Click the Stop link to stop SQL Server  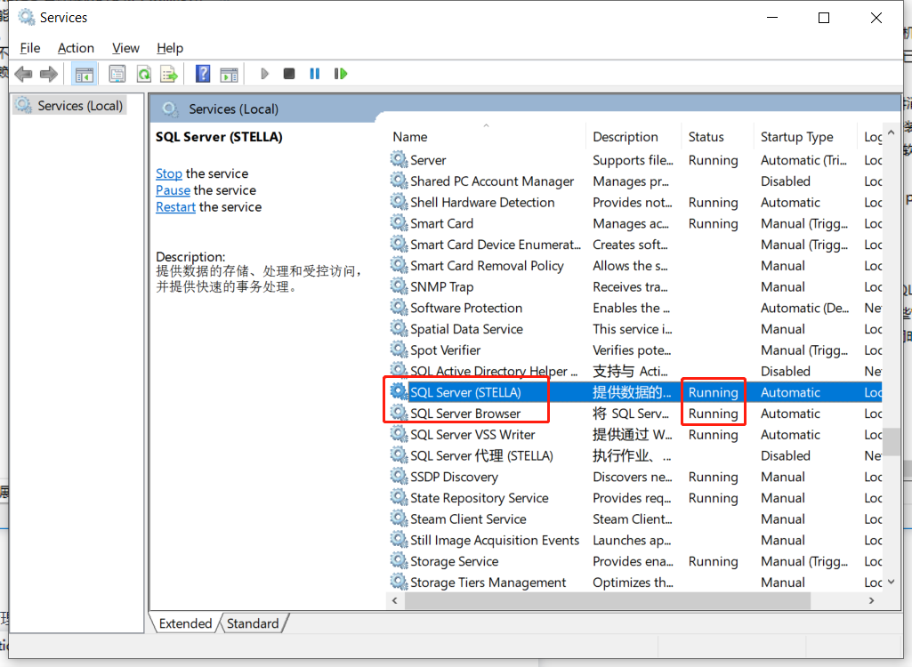click(x=168, y=173)
